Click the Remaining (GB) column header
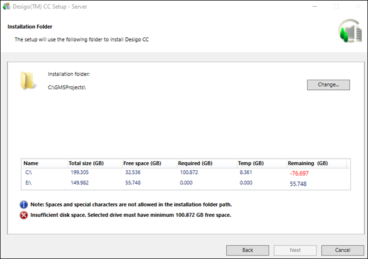368x259 pixels. click(307, 163)
